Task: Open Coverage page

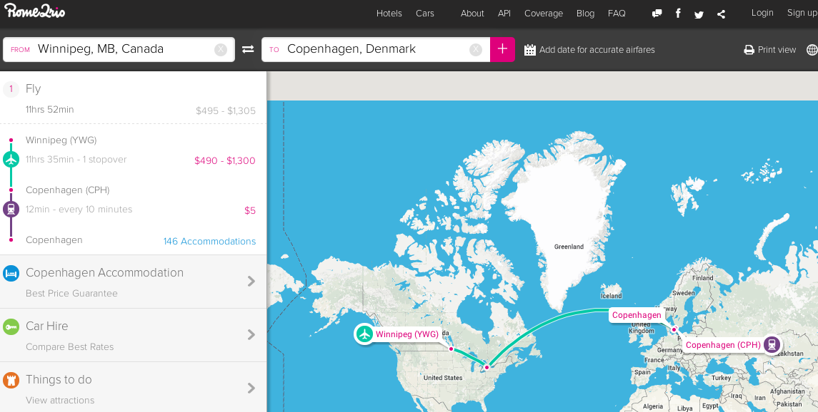Action: click(544, 14)
